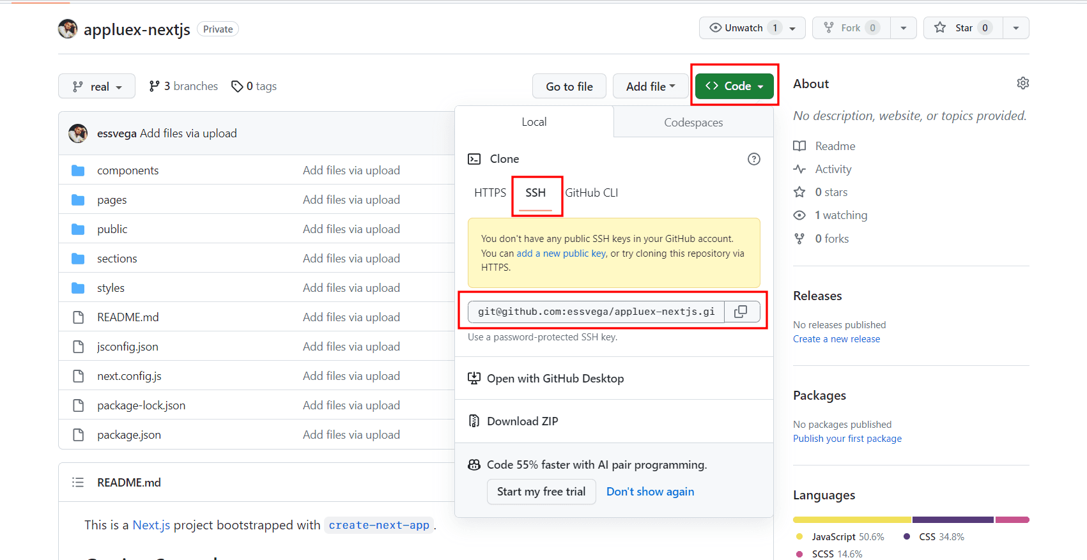
Task: Click the SSH clone URL input field
Action: tap(596, 312)
